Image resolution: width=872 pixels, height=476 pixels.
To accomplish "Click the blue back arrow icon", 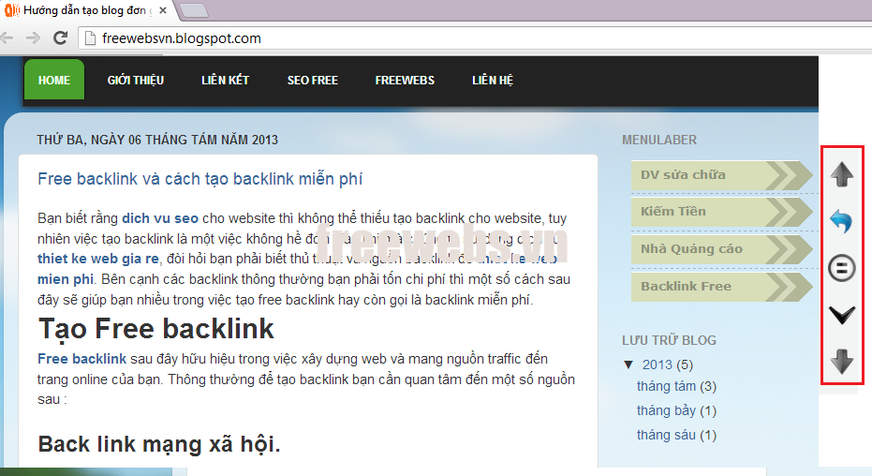I will pyautogui.click(x=843, y=221).
